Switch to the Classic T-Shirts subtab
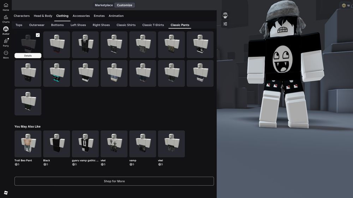The image size is (353, 198). (153, 25)
